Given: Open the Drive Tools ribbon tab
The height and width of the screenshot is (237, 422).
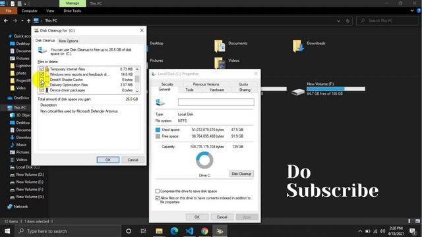Looking at the screenshot, I should 72,11.
